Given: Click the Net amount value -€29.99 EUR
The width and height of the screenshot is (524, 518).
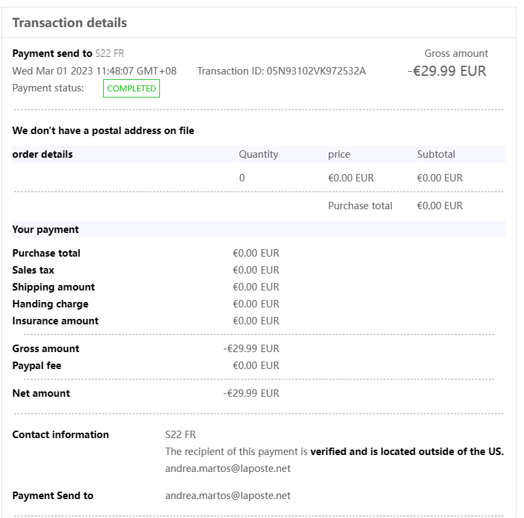Looking at the screenshot, I should [251, 393].
